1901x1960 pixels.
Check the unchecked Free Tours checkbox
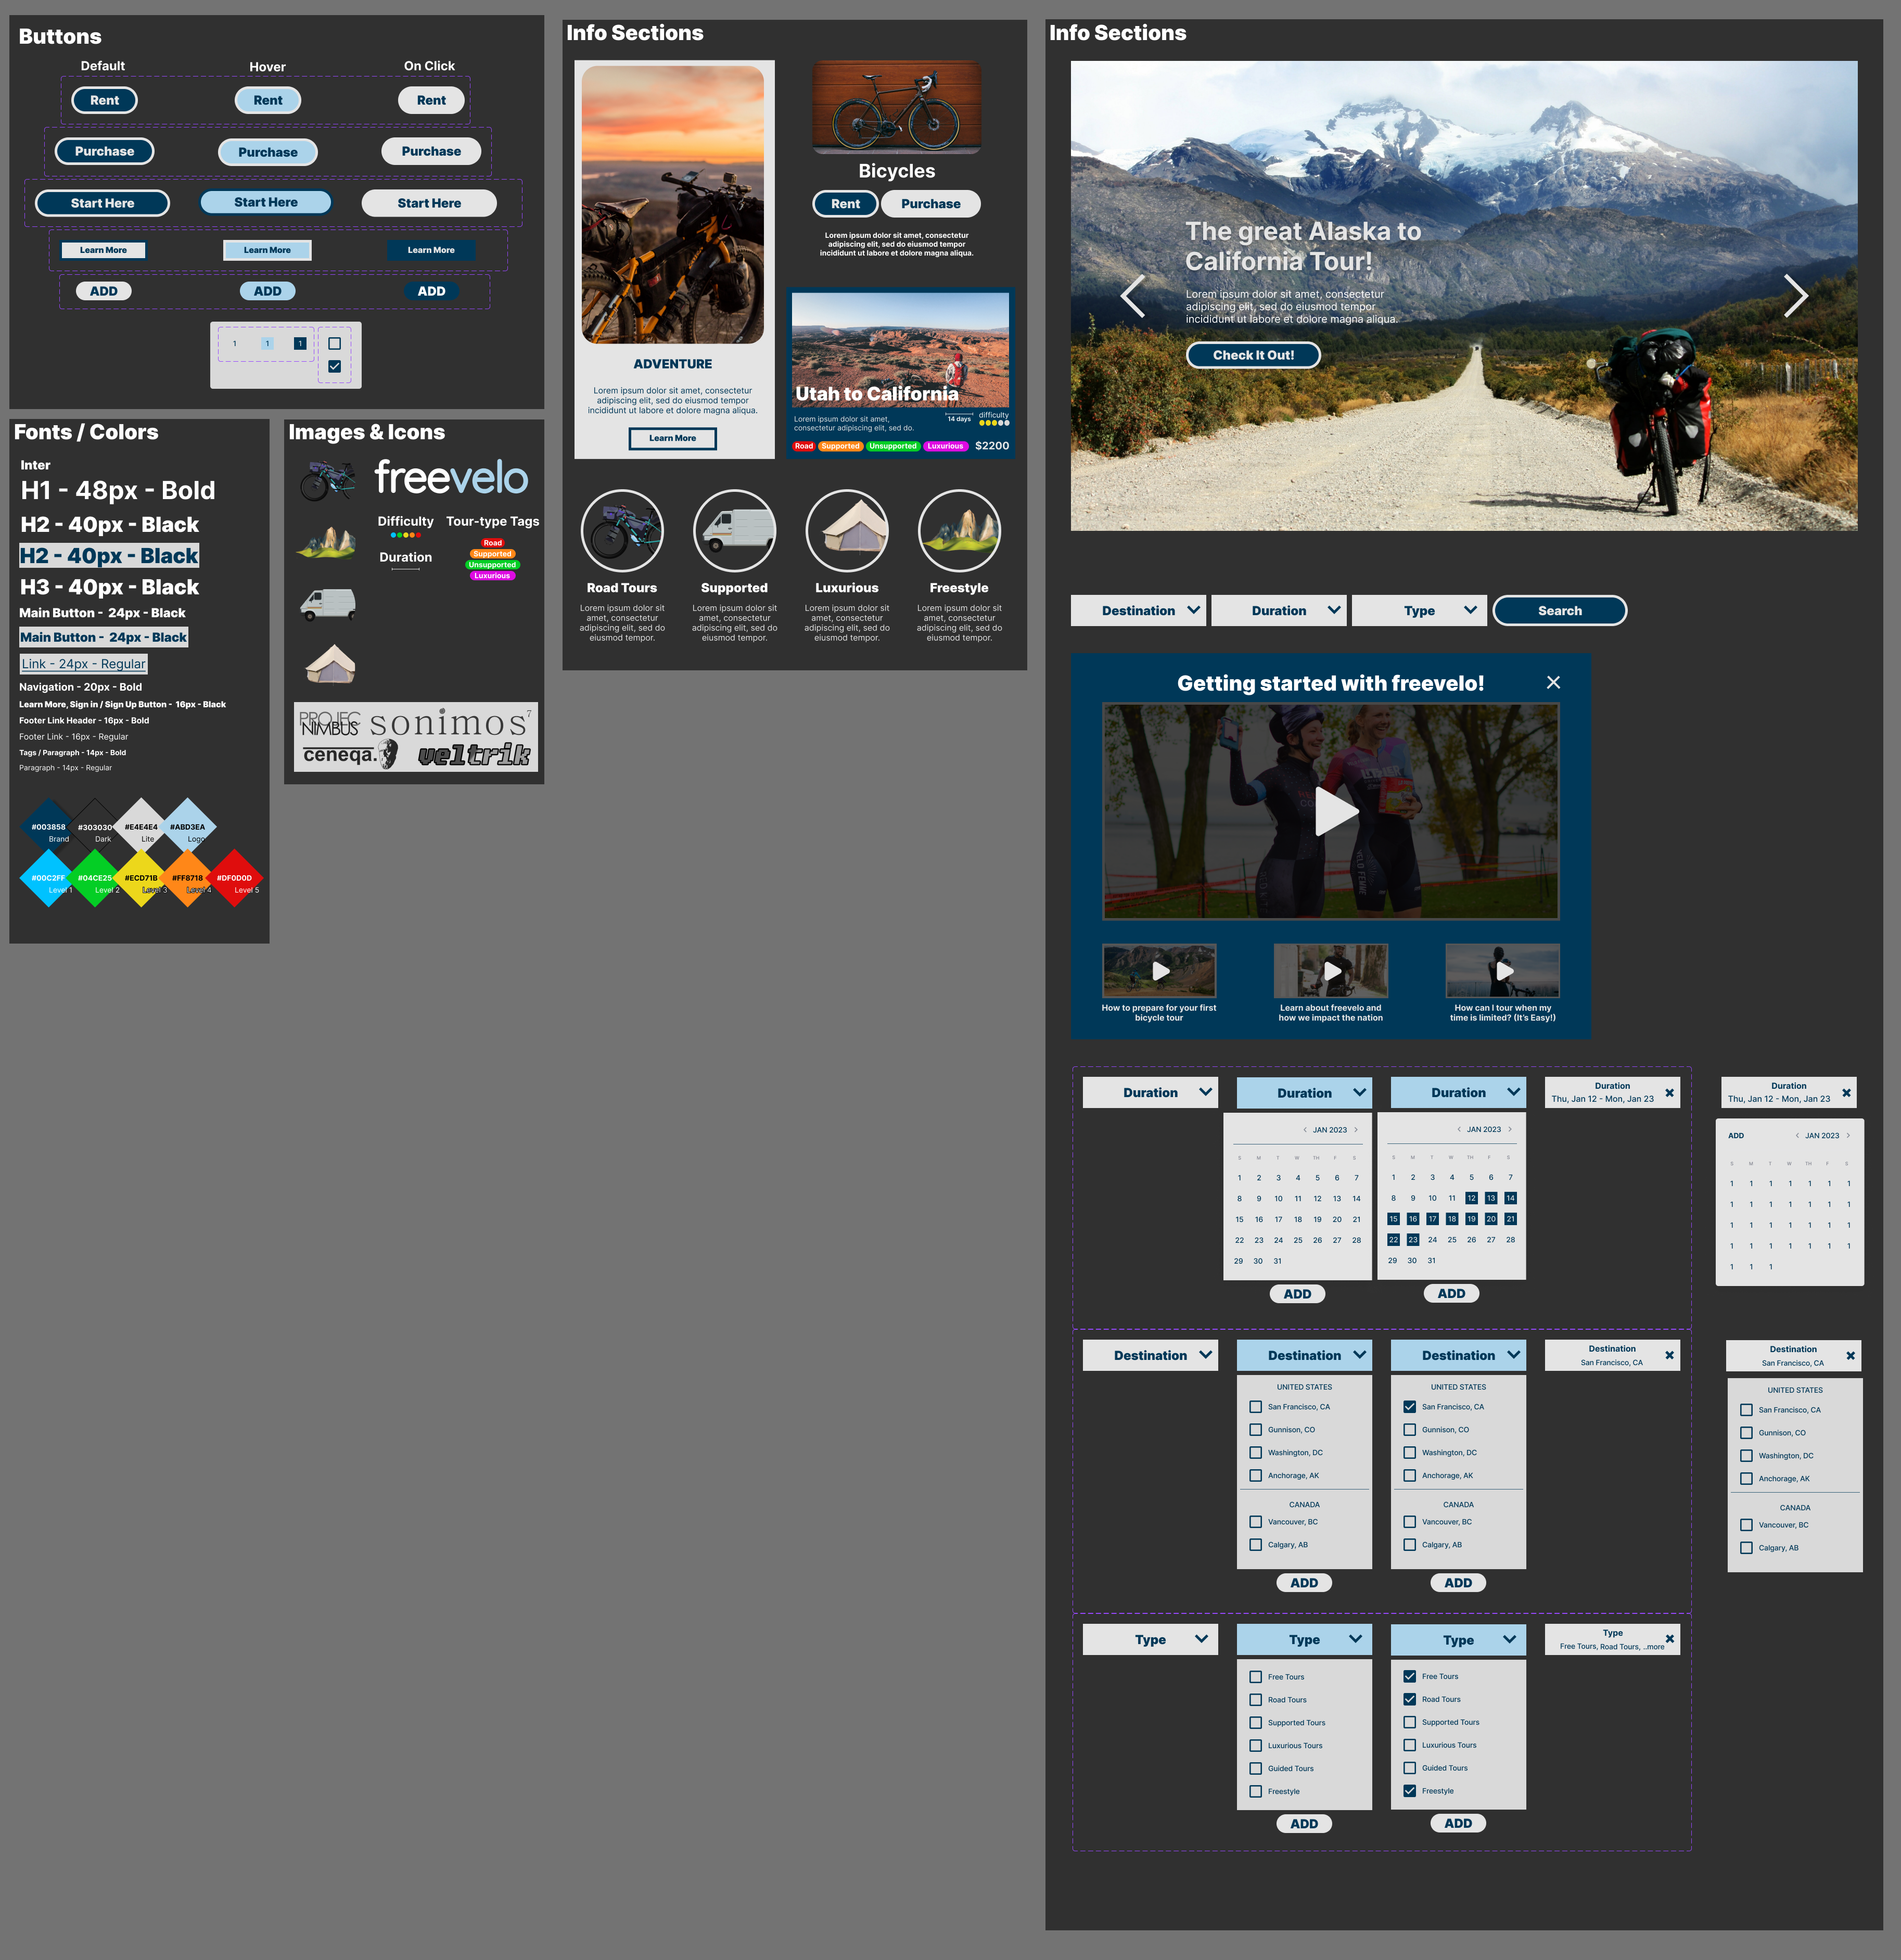[1256, 1677]
